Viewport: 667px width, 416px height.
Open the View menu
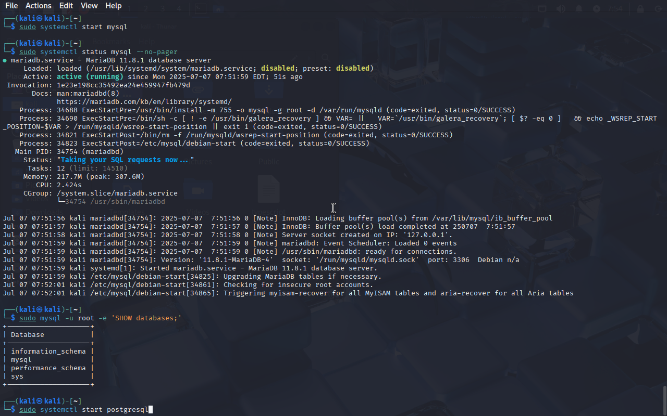pos(89,6)
